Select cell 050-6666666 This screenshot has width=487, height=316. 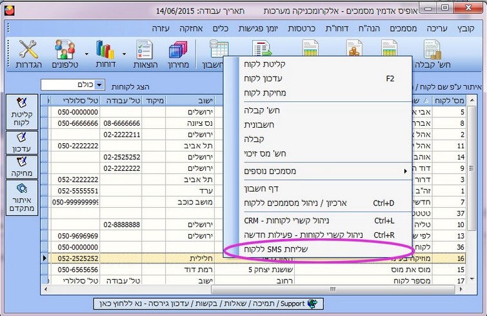click(75, 123)
